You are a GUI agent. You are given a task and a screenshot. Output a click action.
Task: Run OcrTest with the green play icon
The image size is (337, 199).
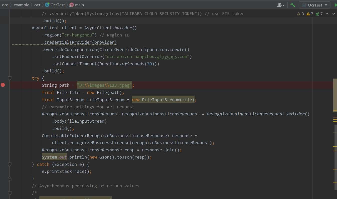[x=335, y=5]
